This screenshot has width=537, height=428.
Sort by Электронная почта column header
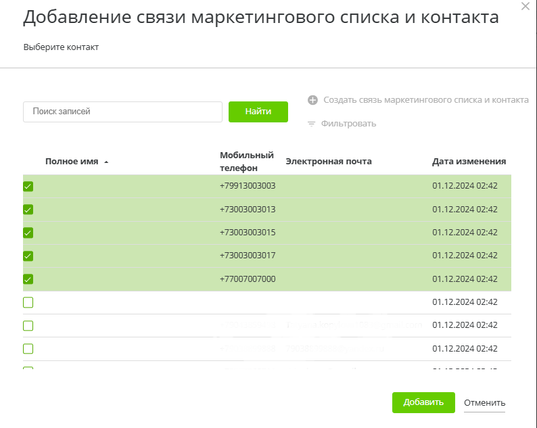pyautogui.click(x=329, y=162)
